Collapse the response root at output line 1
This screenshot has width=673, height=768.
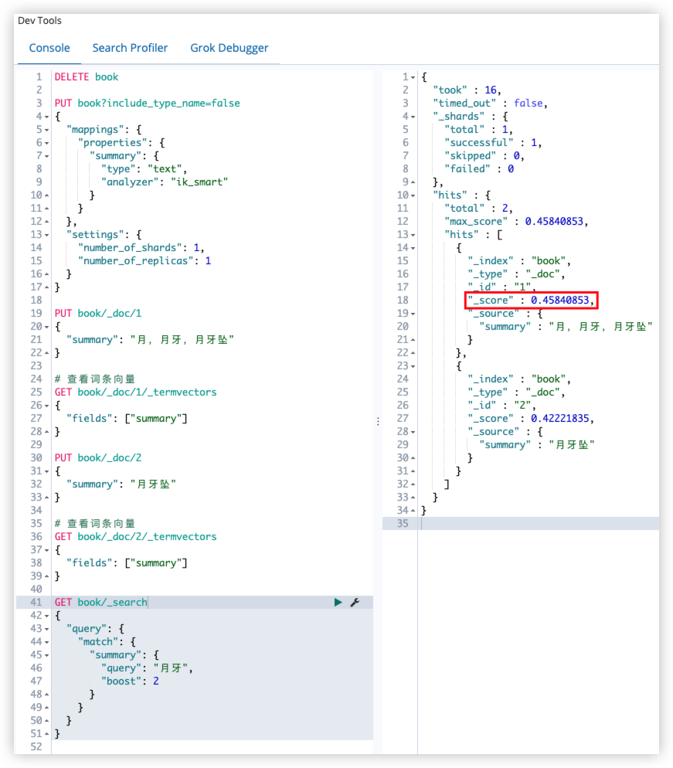[413, 77]
